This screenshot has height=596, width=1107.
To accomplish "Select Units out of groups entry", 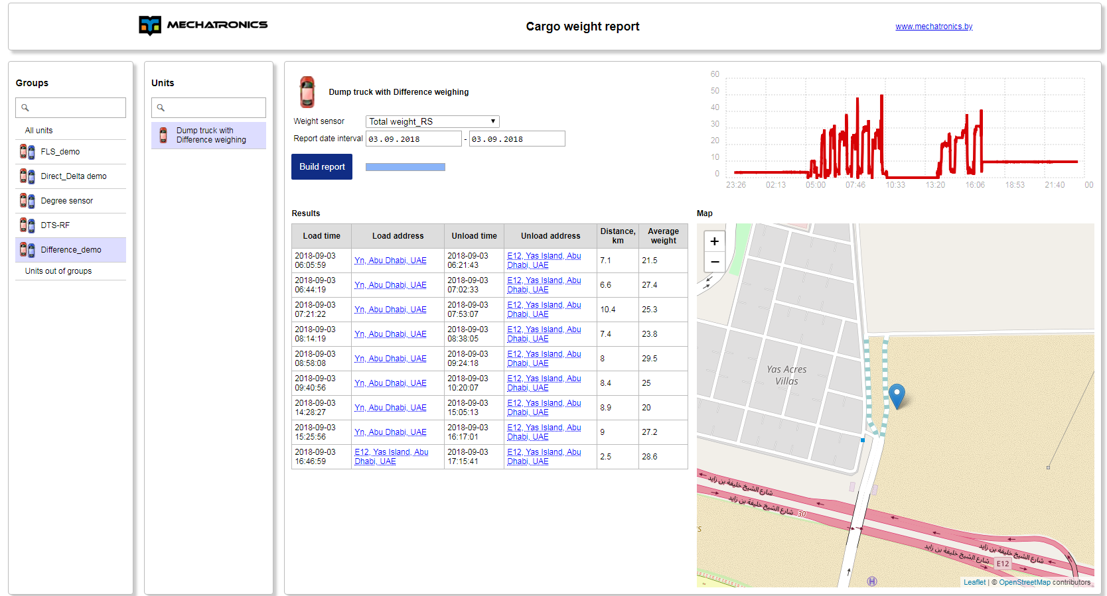I will coord(58,271).
